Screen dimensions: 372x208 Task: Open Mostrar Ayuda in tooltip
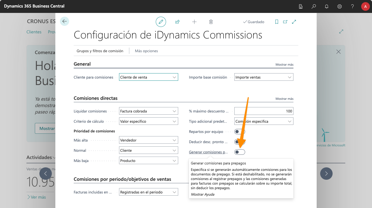point(202,194)
